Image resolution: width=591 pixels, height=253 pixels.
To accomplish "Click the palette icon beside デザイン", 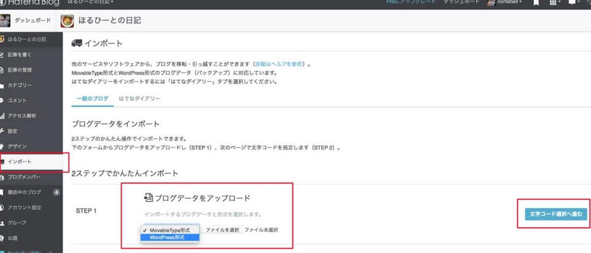I will tap(2, 146).
